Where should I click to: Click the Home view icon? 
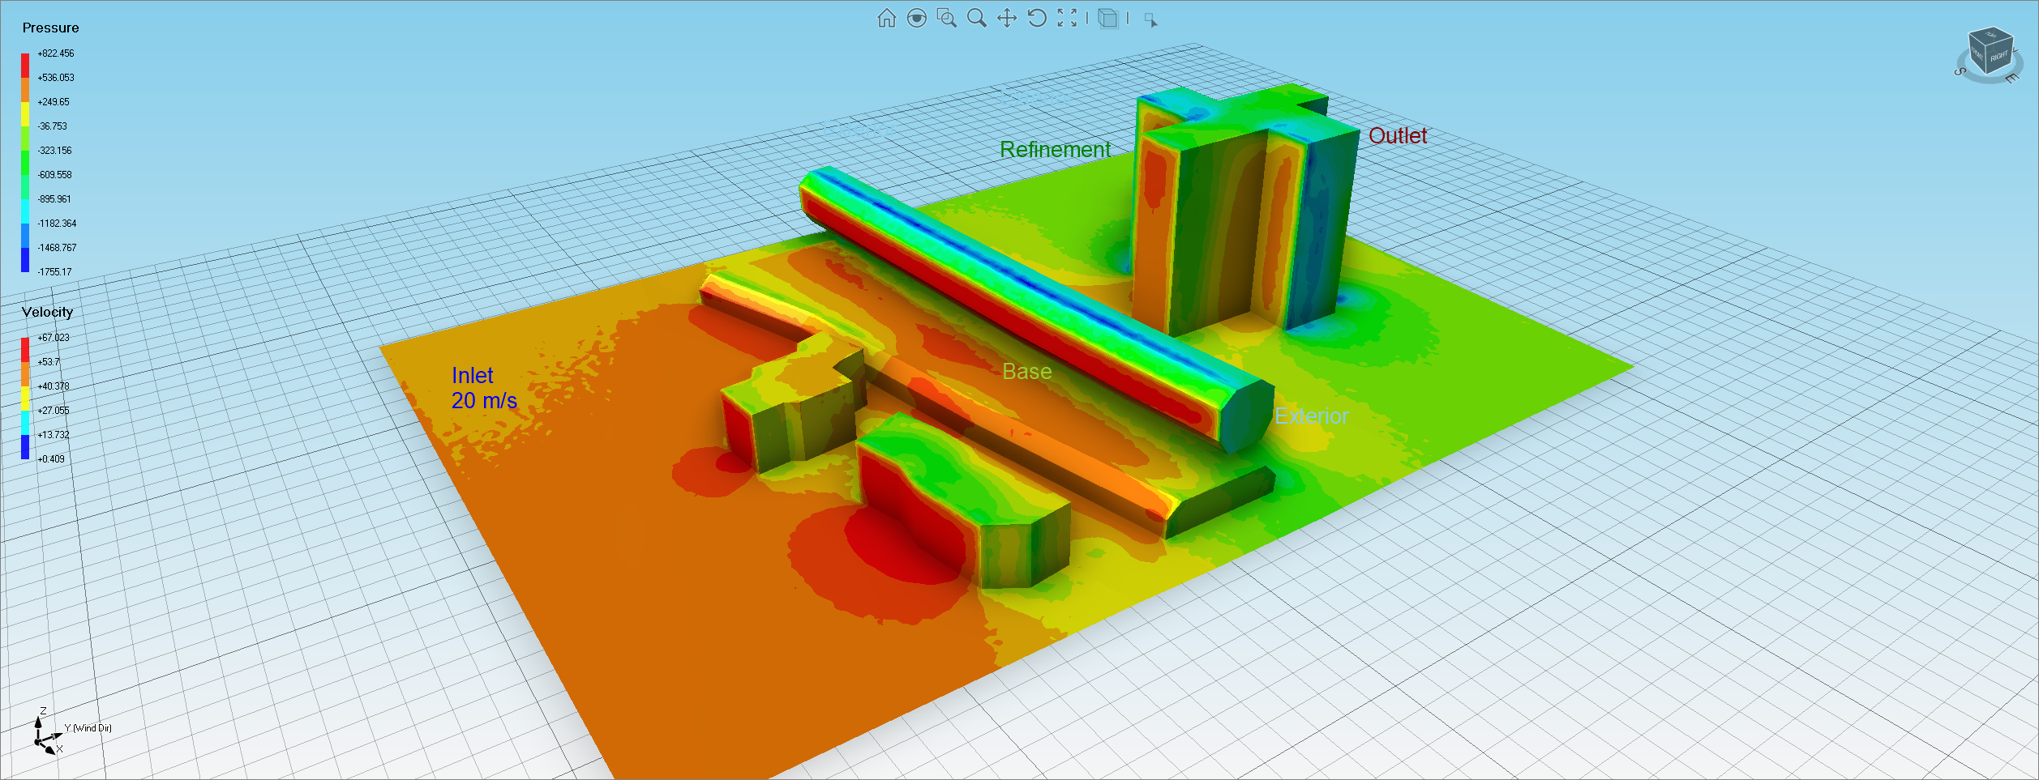pos(886,19)
